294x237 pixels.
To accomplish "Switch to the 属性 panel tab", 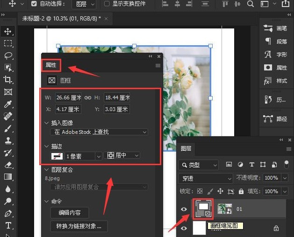I will pyautogui.click(x=50, y=65).
